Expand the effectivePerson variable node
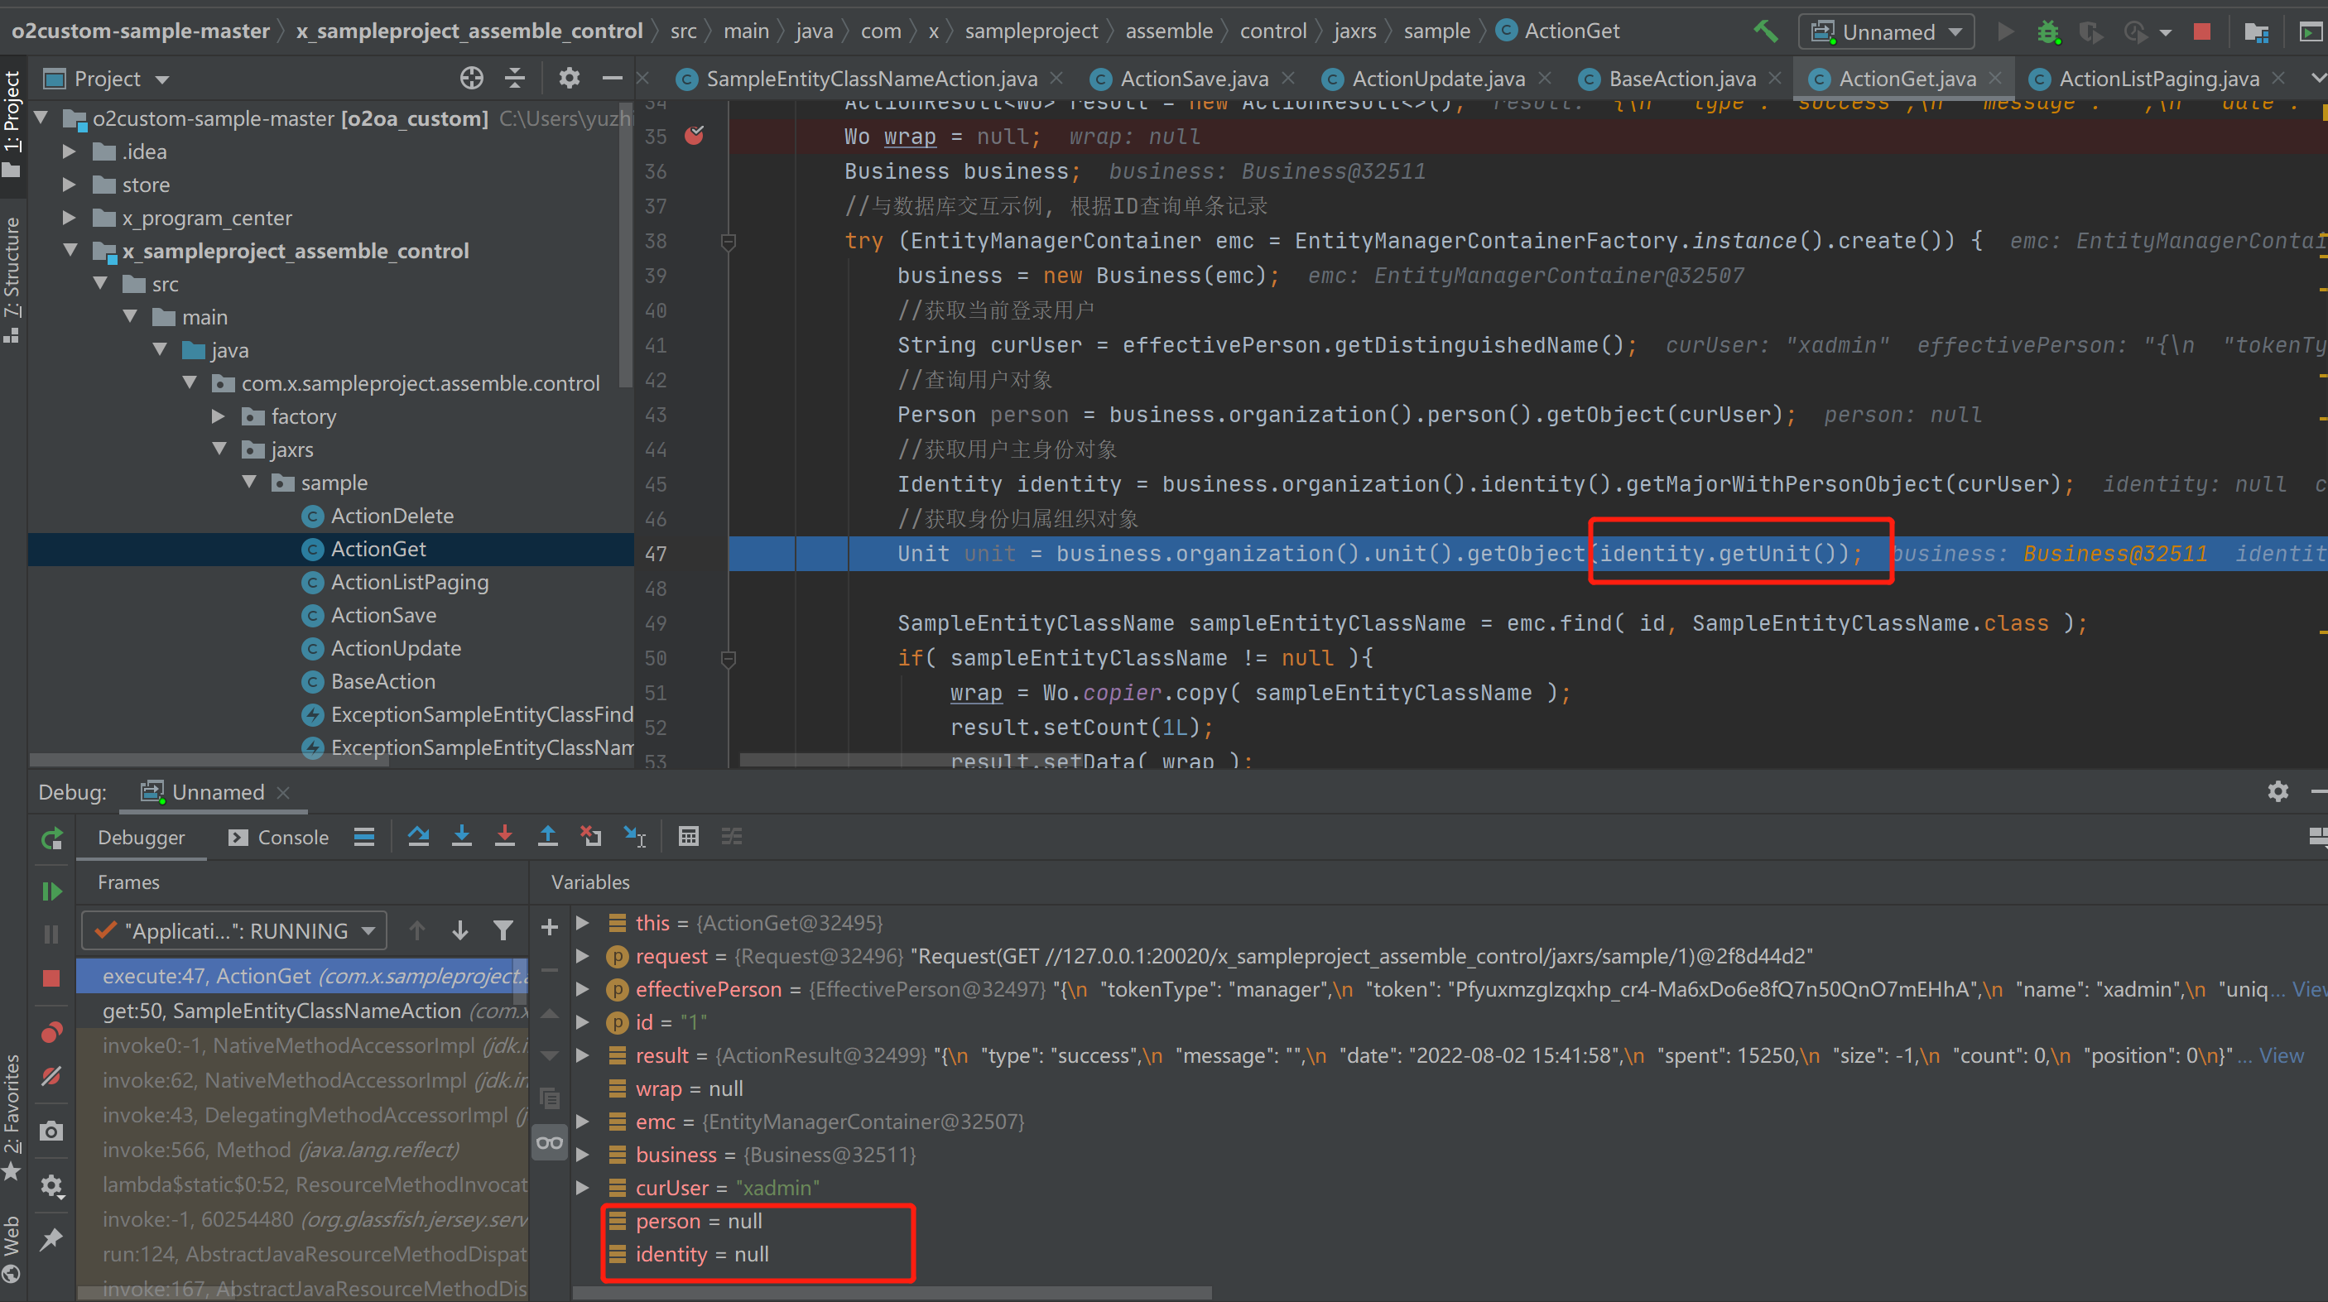 (583, 989)
